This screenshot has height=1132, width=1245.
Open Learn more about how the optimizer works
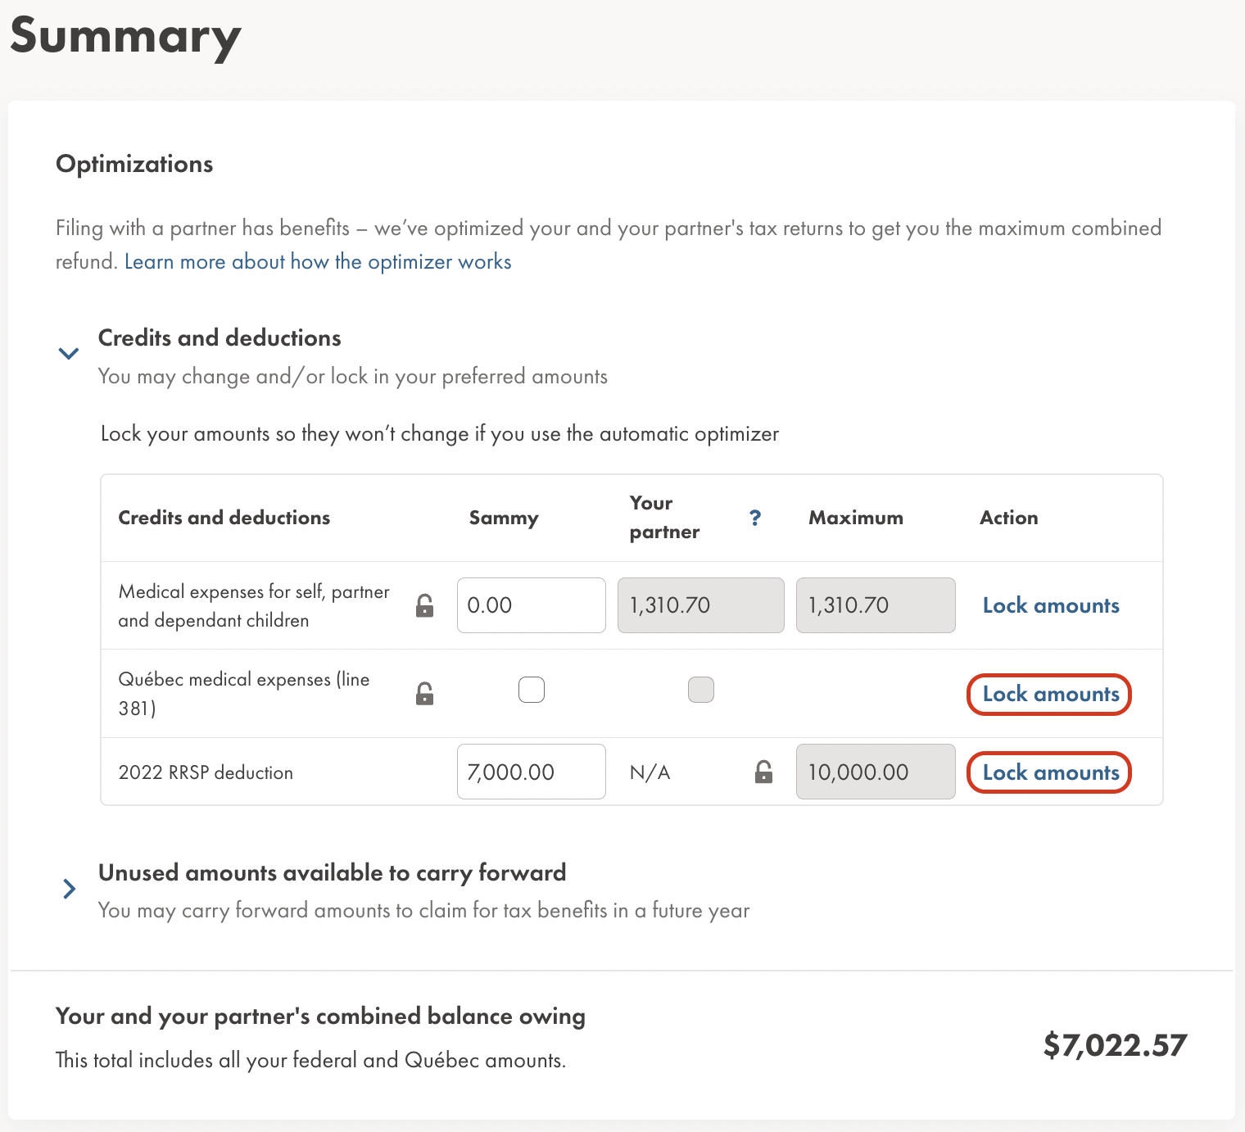click(318, 262)
